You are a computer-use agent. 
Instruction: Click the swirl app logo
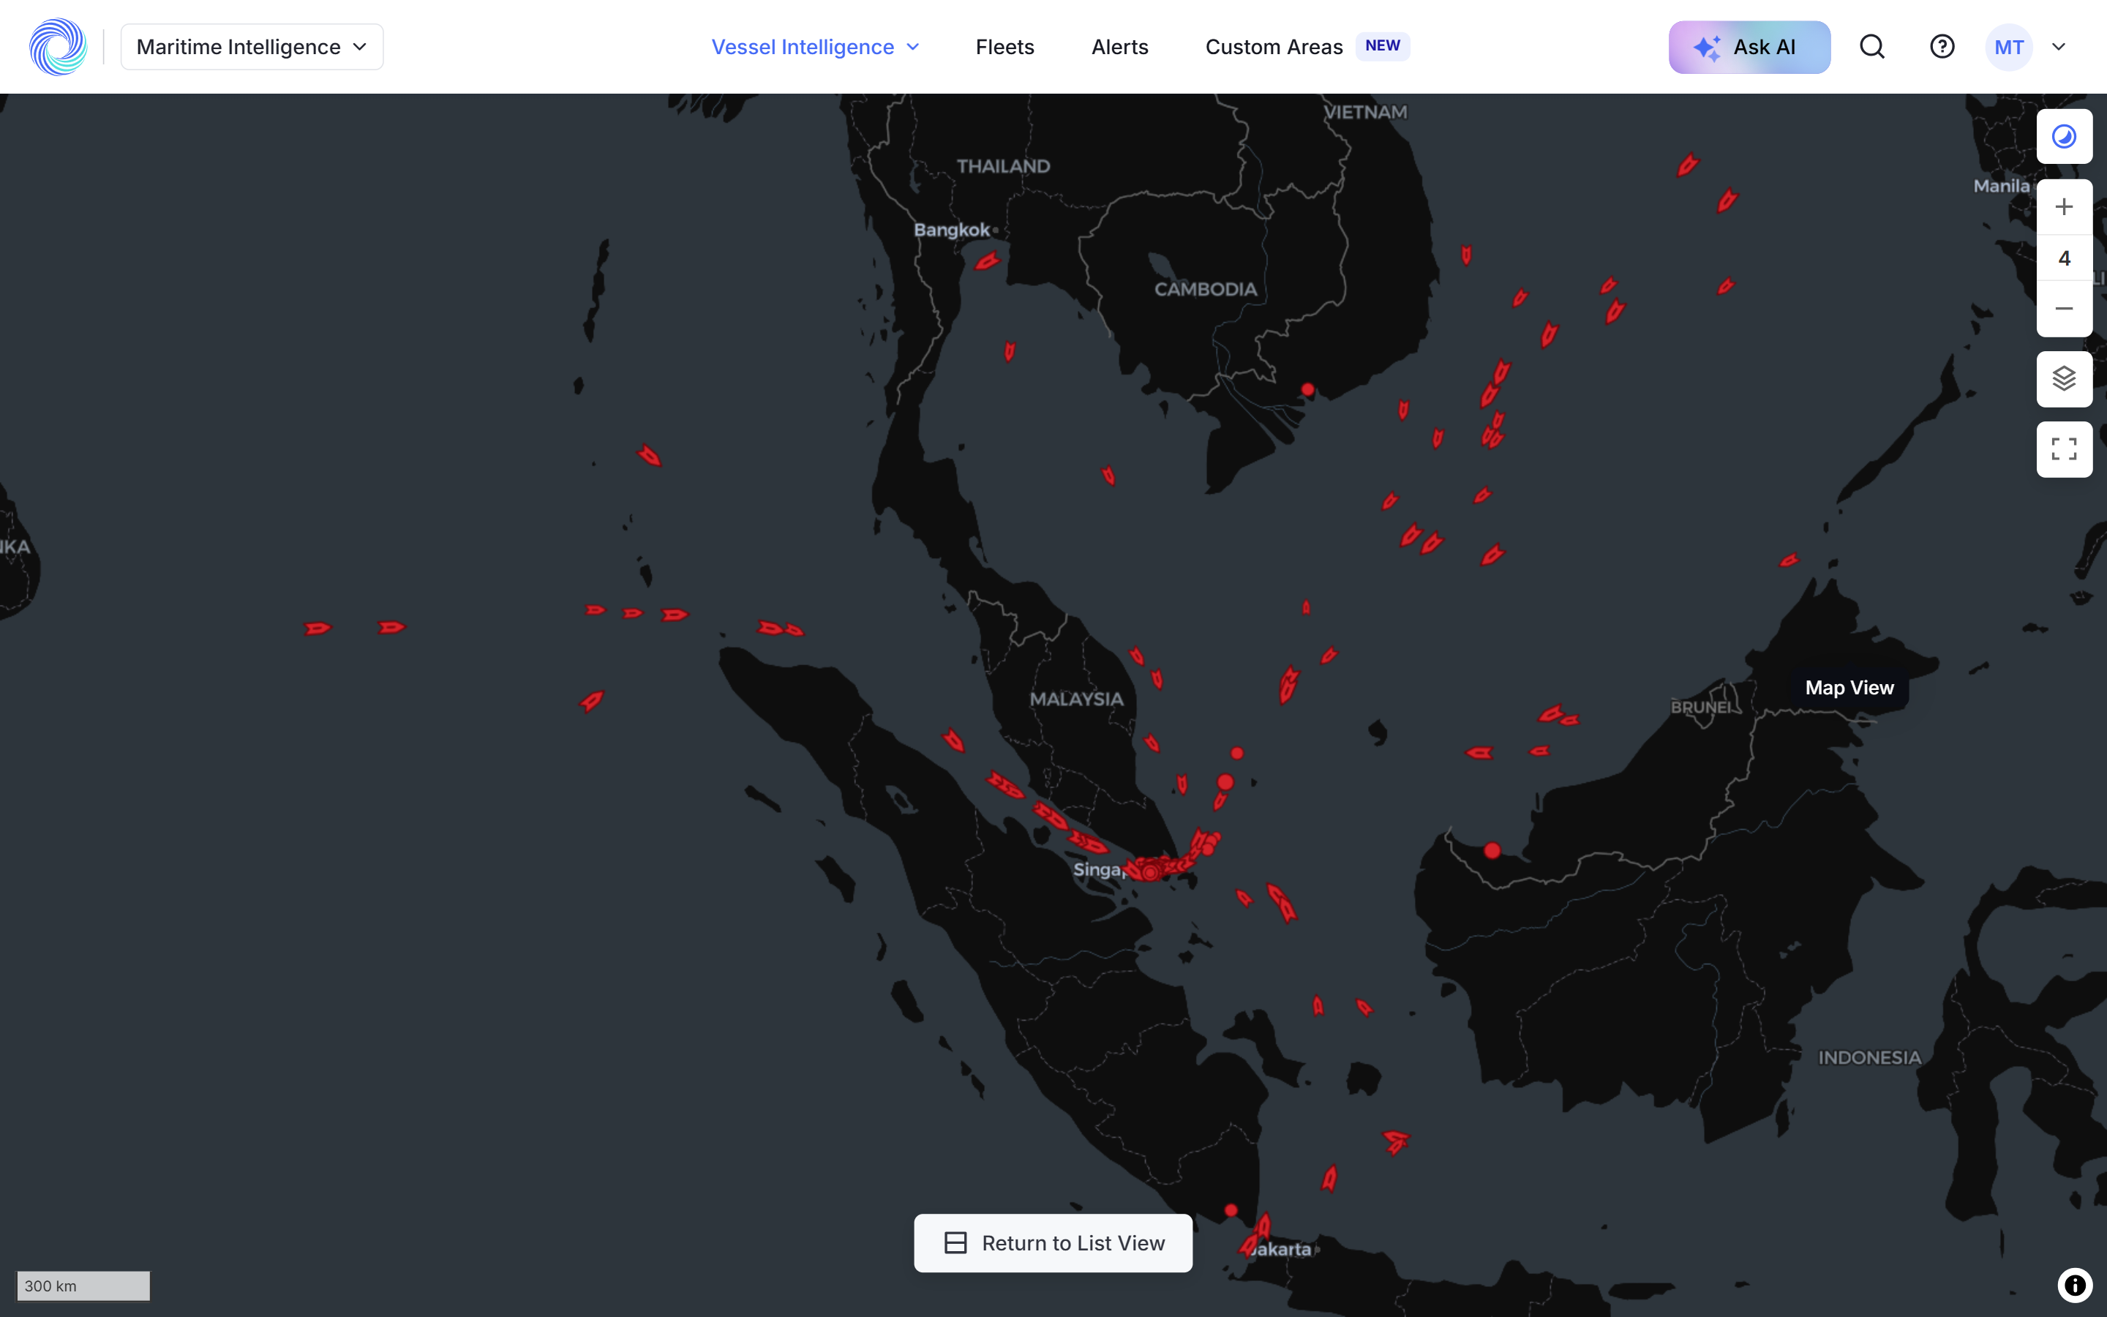(58, 47)
